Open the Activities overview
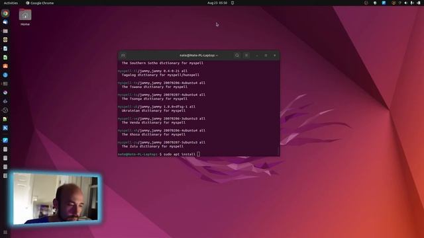424x238 pixels. pyautogui.click(x=11, y=3)
